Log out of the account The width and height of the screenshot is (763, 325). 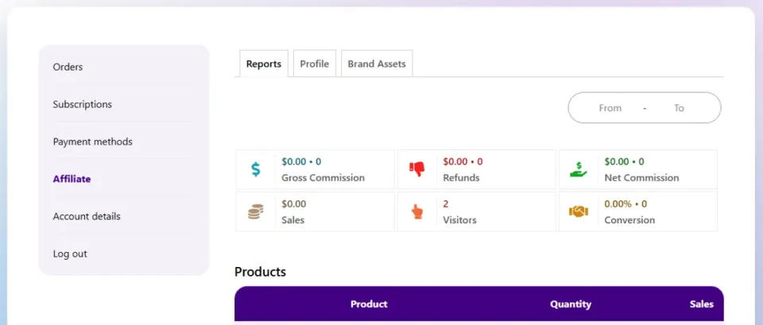[70, 253]
